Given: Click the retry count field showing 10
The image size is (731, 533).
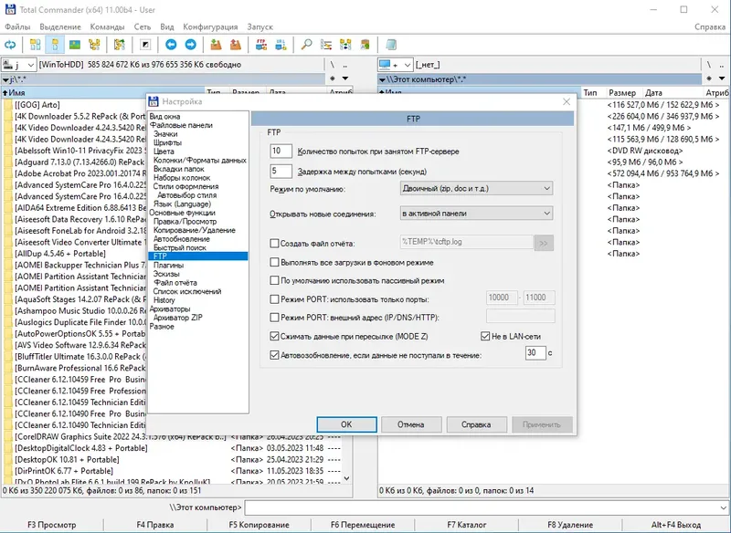Looking at the screenshot, I should click(x=281, y=151).
